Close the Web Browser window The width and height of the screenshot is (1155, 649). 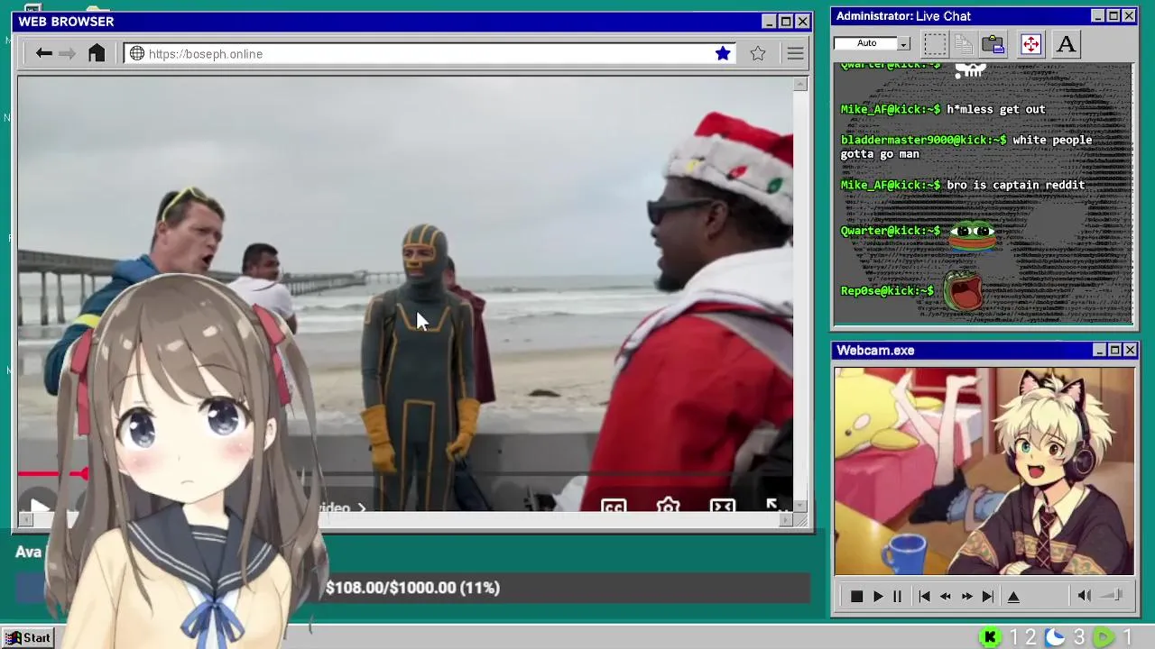click(x=802, y=22)
